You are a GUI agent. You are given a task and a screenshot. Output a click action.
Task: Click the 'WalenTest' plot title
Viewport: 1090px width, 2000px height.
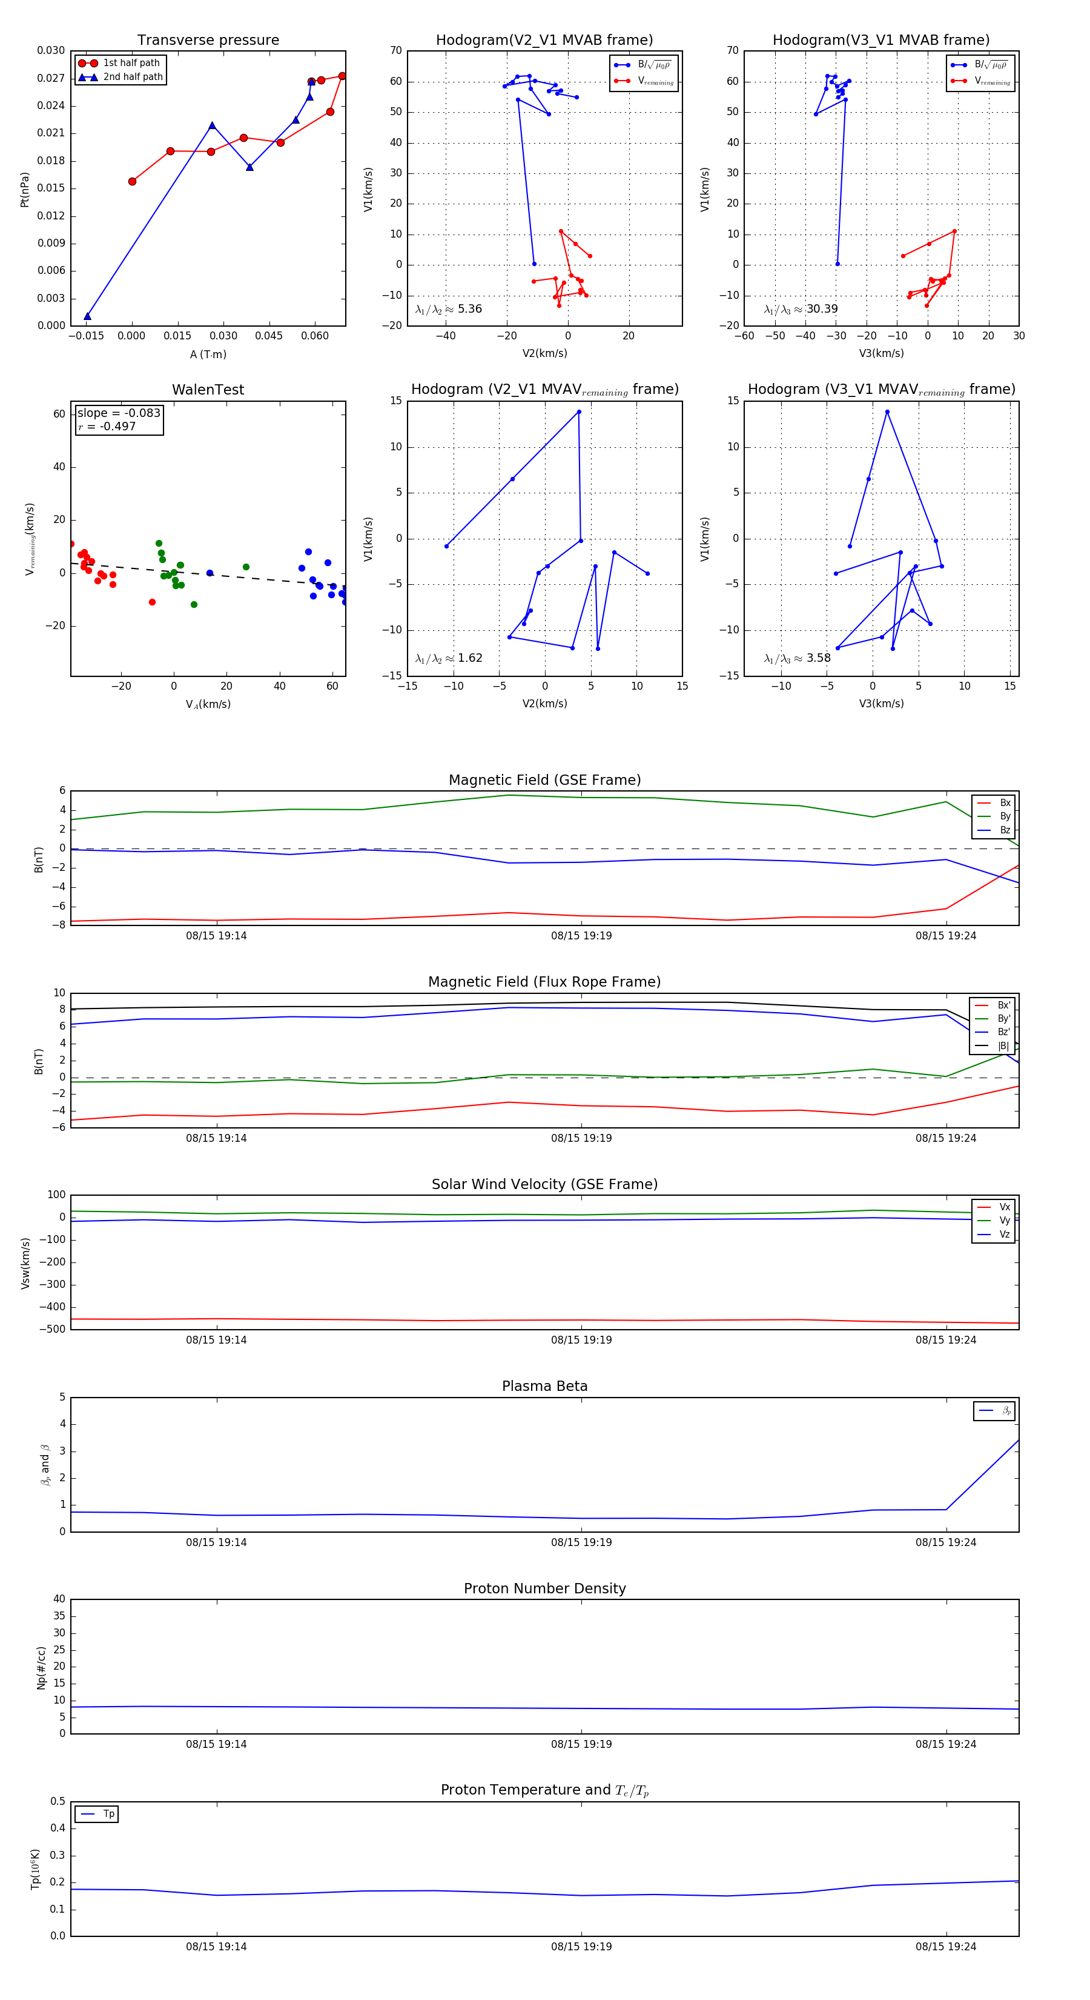click(x=208, y=390)
